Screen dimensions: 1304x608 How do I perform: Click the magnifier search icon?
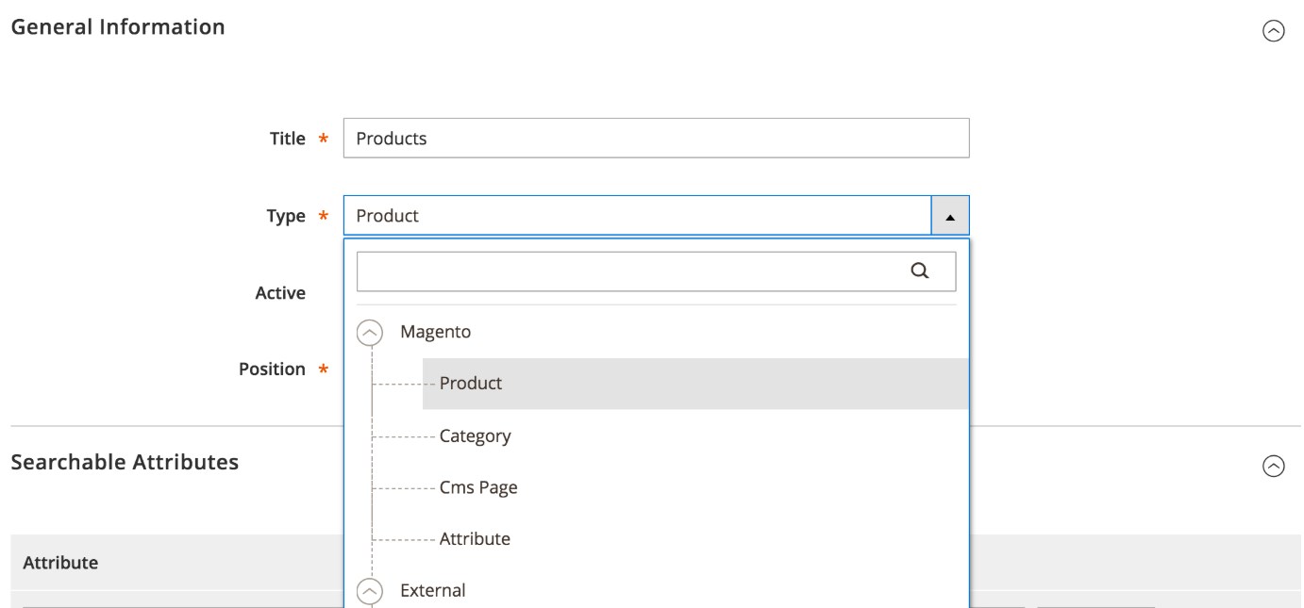tap(919, 271)
